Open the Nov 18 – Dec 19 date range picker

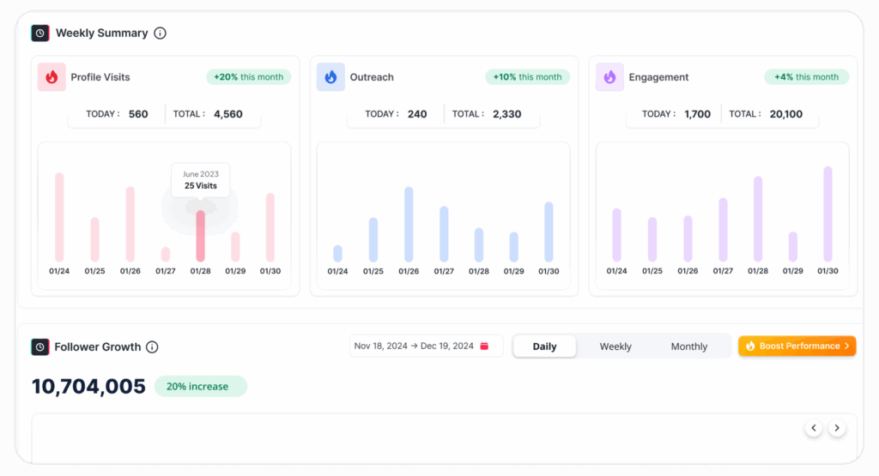(415, 346)
